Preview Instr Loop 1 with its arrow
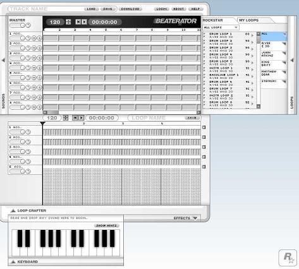The height and width of the screenshot is (269, 299). coord(252,69)
